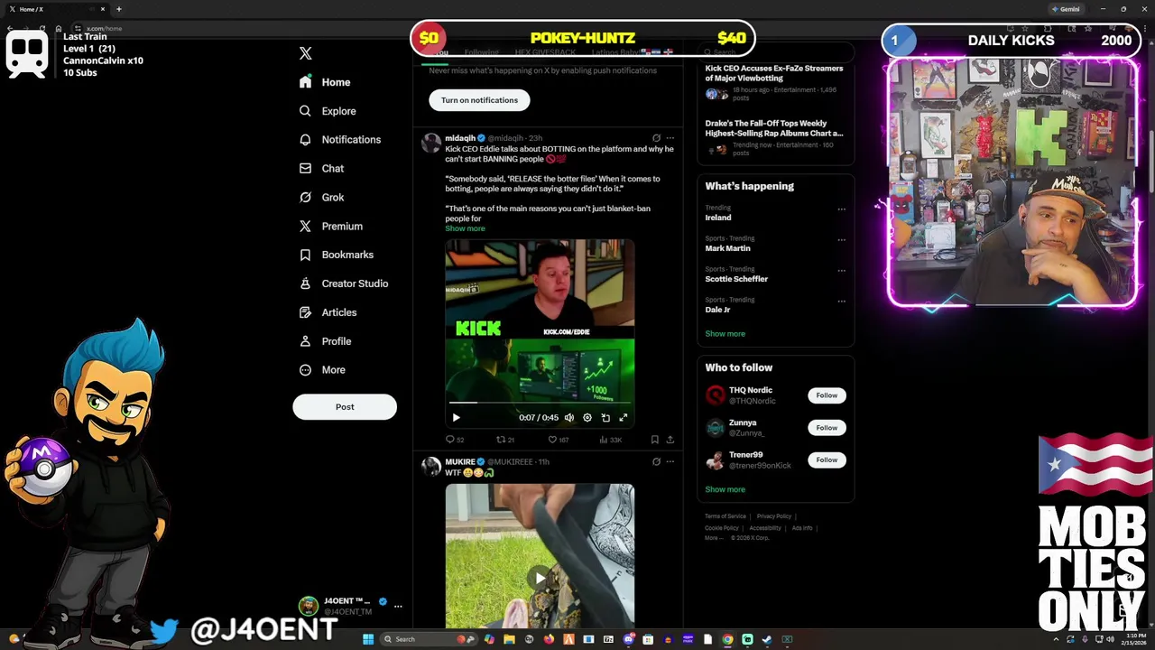The width and height of the screenshot is (1155, 650).
Task: Open the More menu in sidebar
Action: tap(322, 370)
